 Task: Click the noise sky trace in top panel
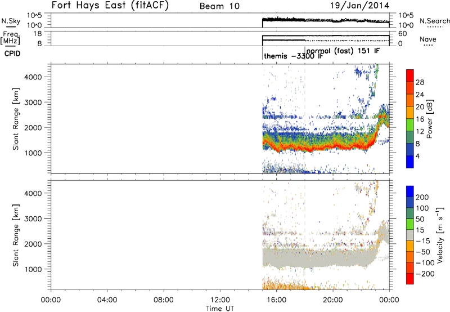click(326, 20)
